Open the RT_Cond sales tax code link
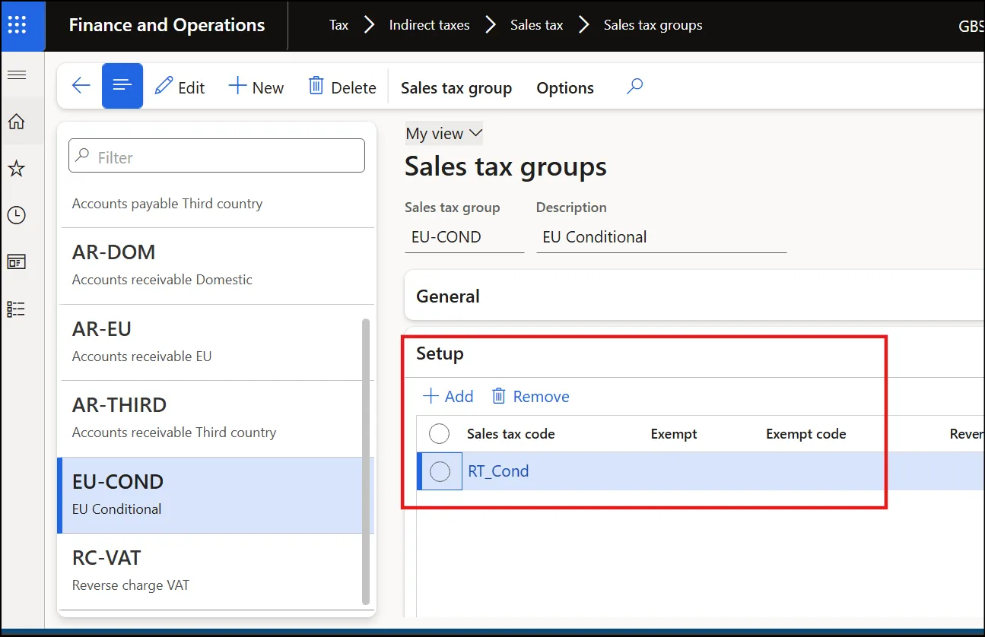This screenshot has height=637, width=985. tap(498, 471)
